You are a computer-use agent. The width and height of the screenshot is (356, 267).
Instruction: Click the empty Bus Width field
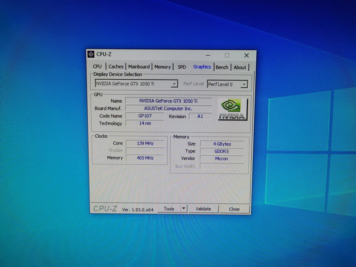(222, 166)
